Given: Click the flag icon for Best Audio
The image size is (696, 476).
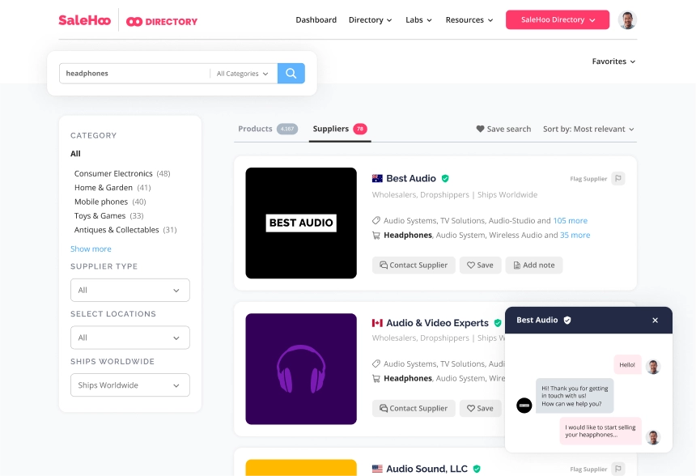Looking at the screenshot, I should click(x=617, y=178).
